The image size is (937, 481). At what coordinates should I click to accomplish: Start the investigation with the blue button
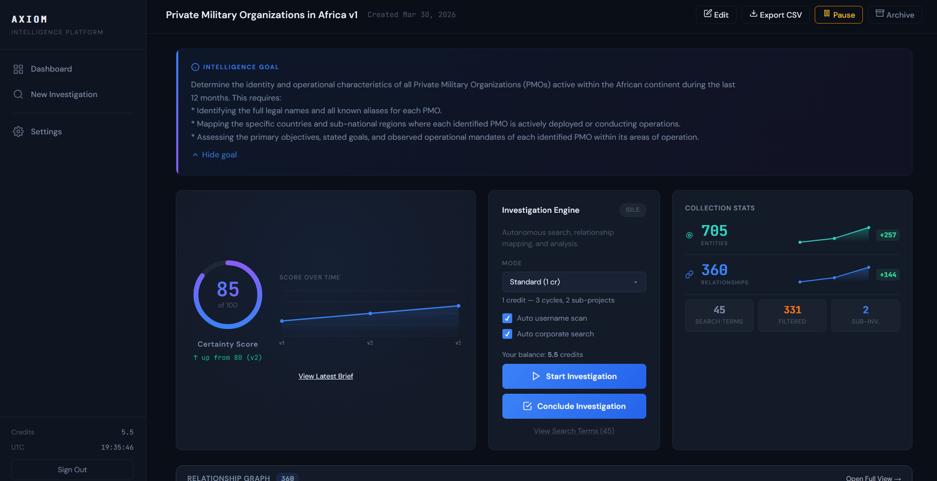click(x=574, y=376)
